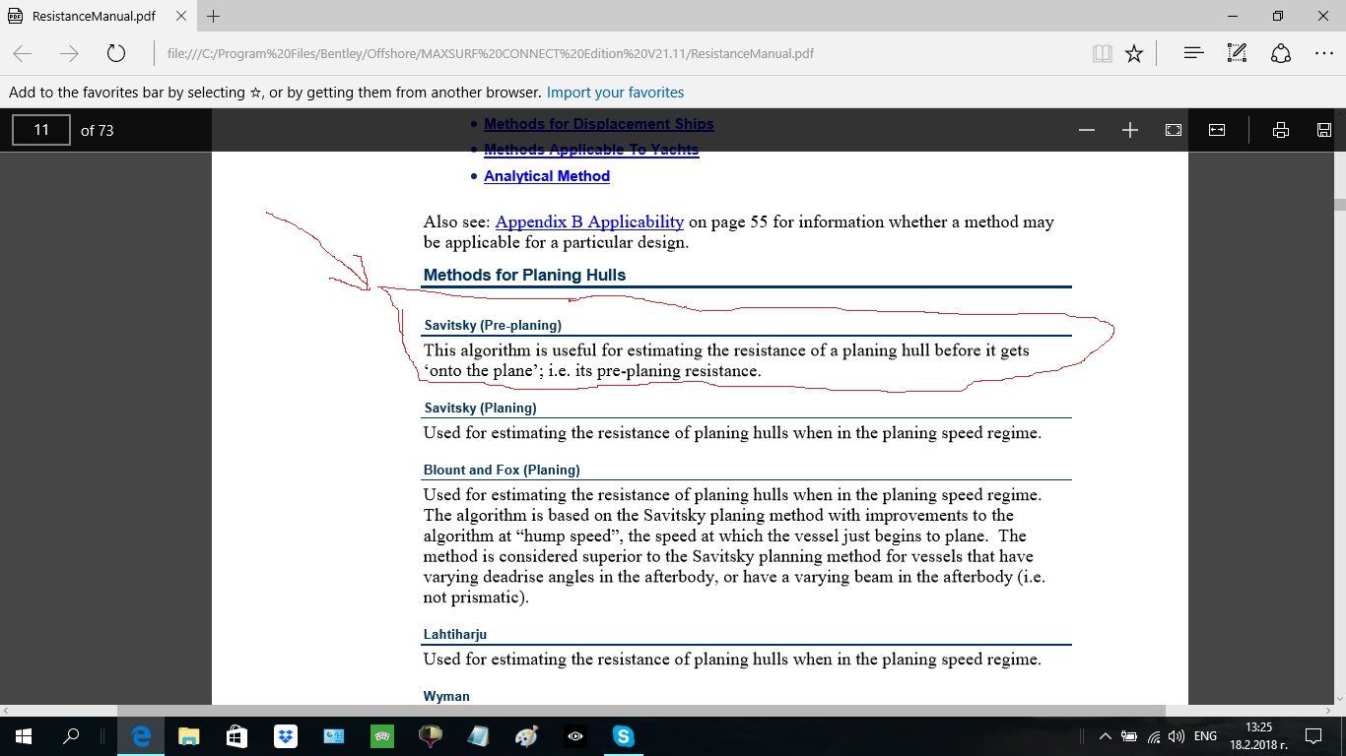Open the Appendix B Applicability link
The image size is (1346, 756).
589,221
